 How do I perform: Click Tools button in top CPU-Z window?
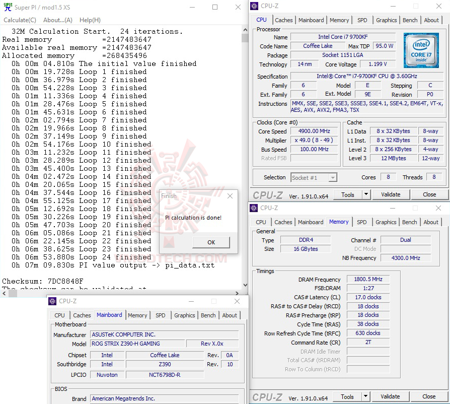coord(348,194)
